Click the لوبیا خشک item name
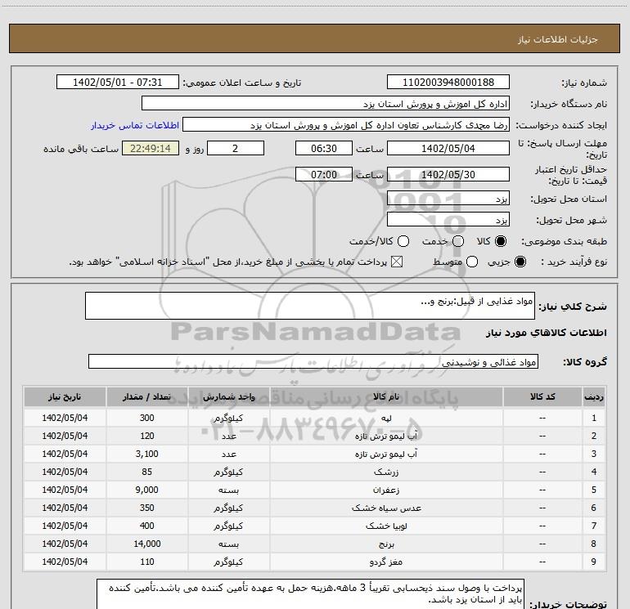 click(x=386, y=526)
